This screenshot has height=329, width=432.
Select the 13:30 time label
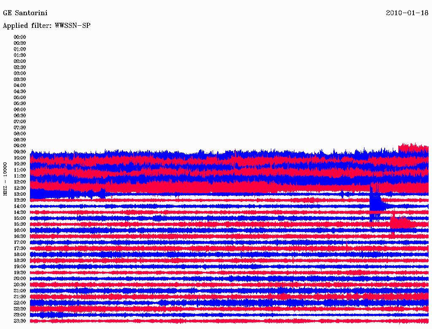tap(19, 200)
